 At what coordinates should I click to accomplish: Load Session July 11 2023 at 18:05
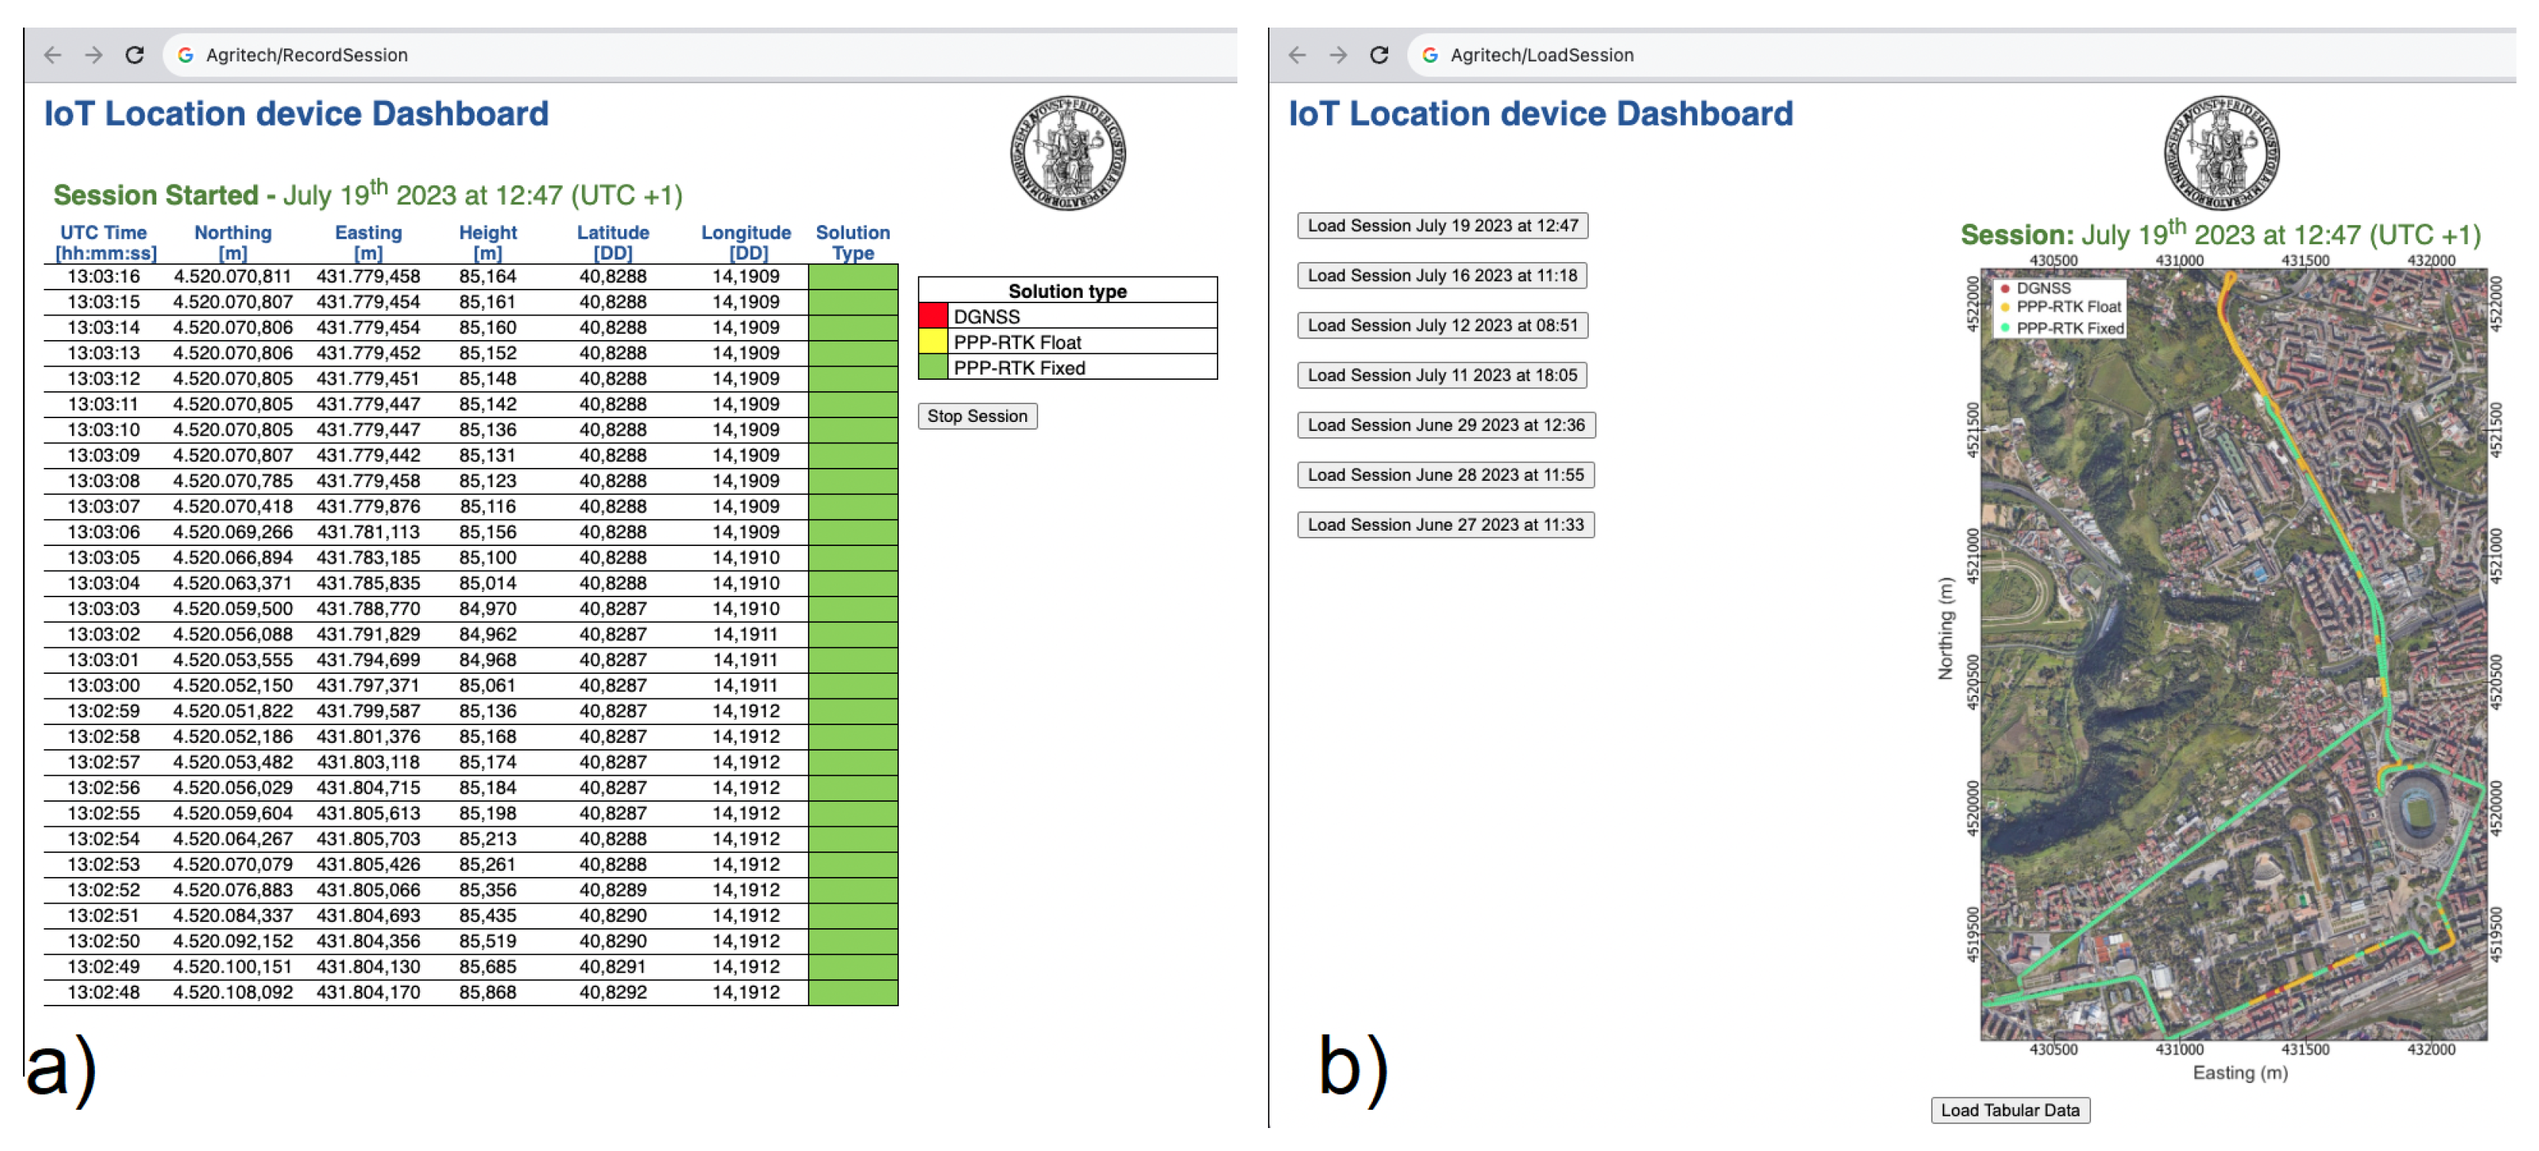[1441, 375]
